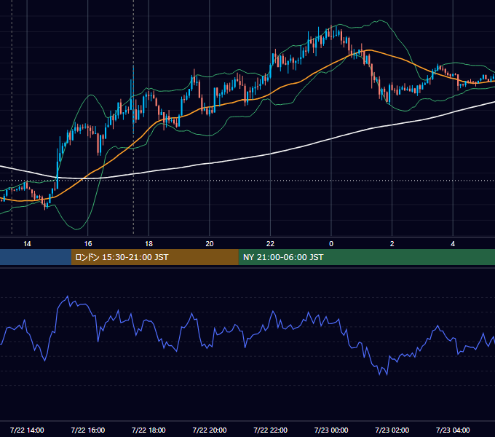Click the 7/23 04:00 date label
This screenshot has width=495, height=437.
[453, 430]
